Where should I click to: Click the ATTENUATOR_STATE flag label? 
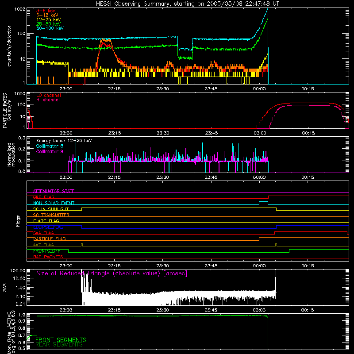(54, 191)
